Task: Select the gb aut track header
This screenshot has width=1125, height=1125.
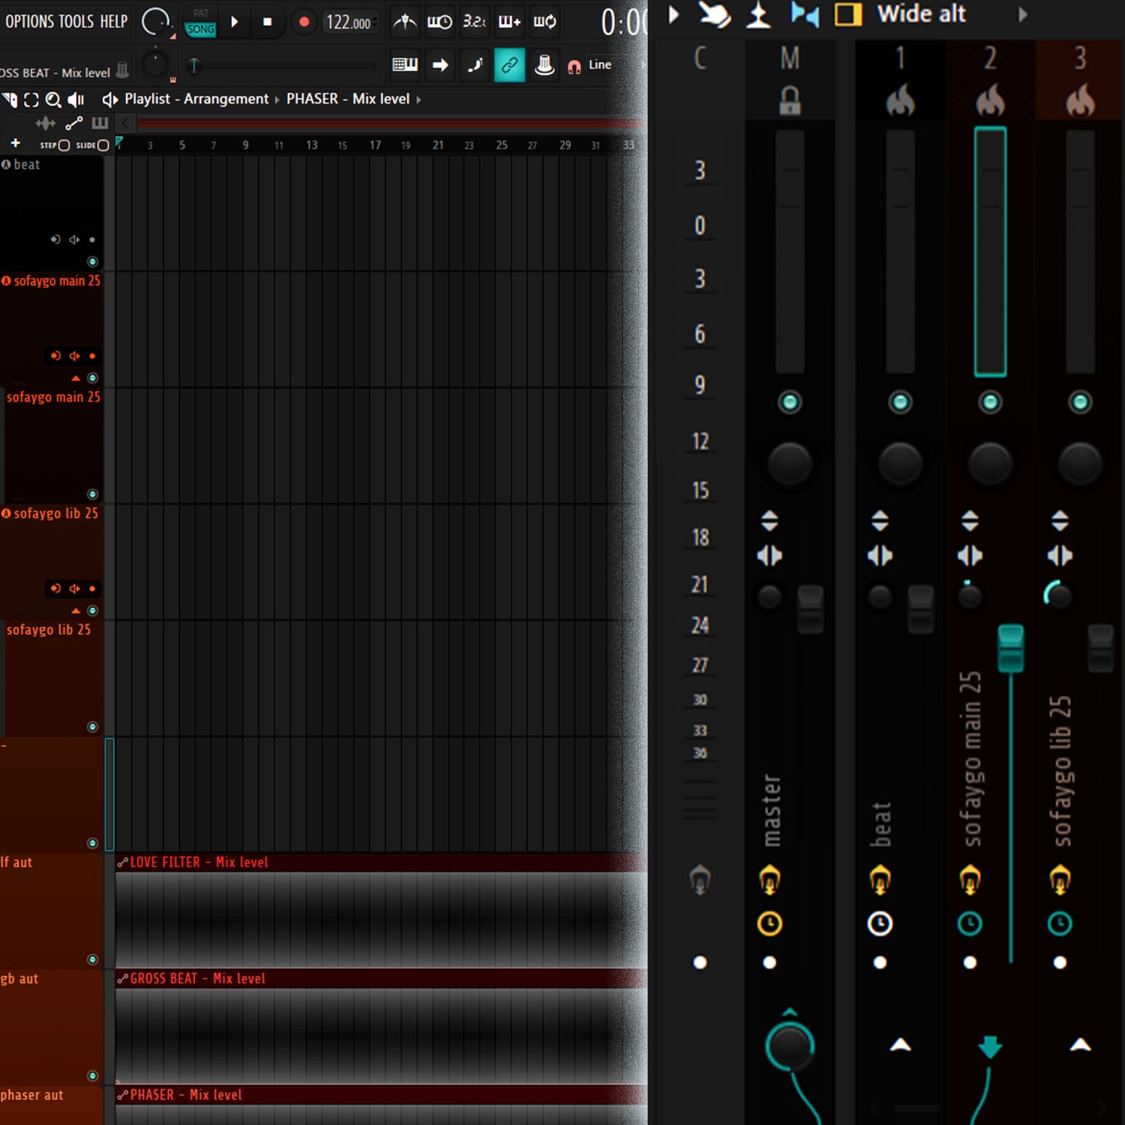Action: 51,1027
